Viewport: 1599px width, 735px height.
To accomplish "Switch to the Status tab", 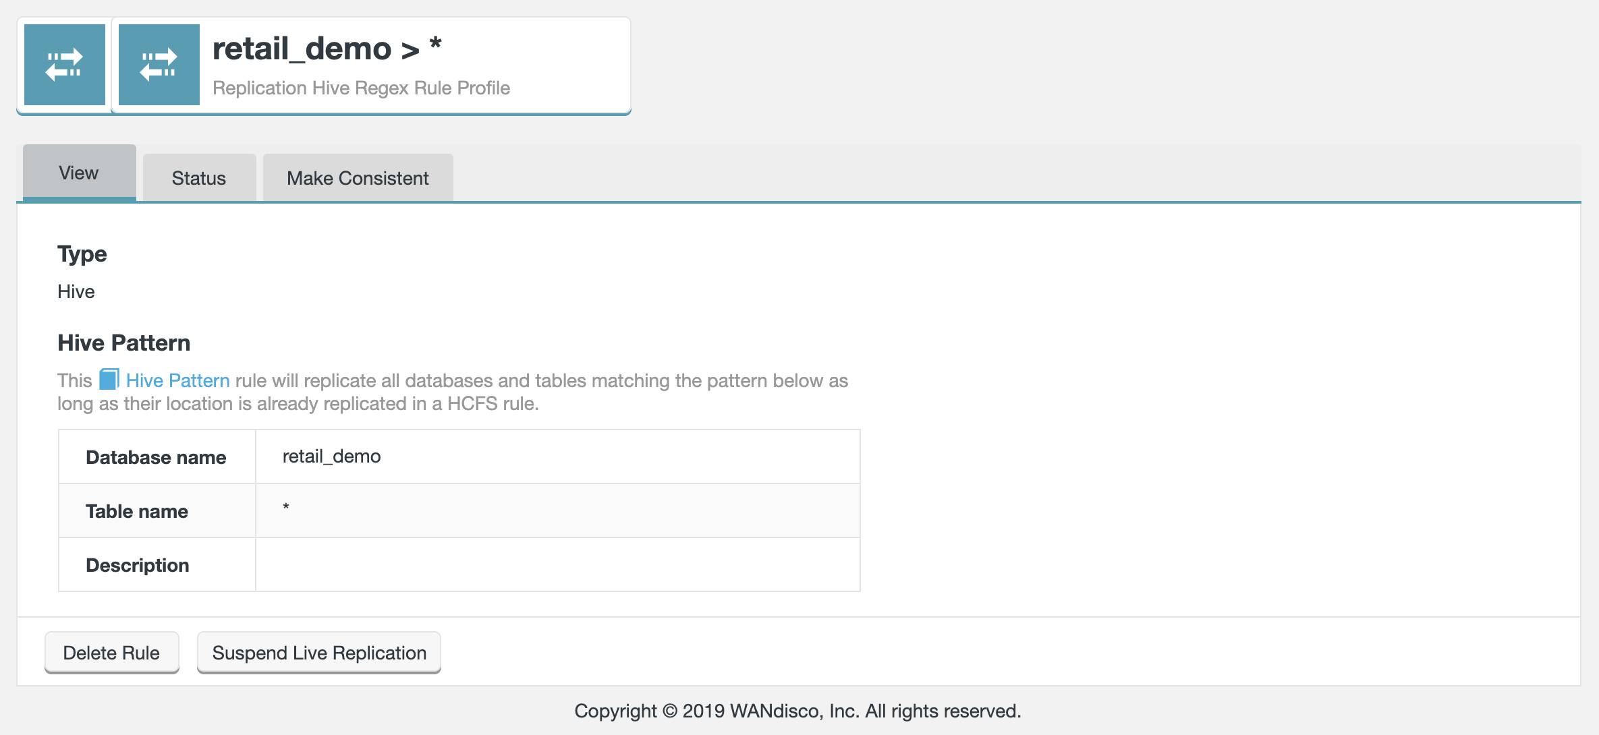I will click(198, 178).
